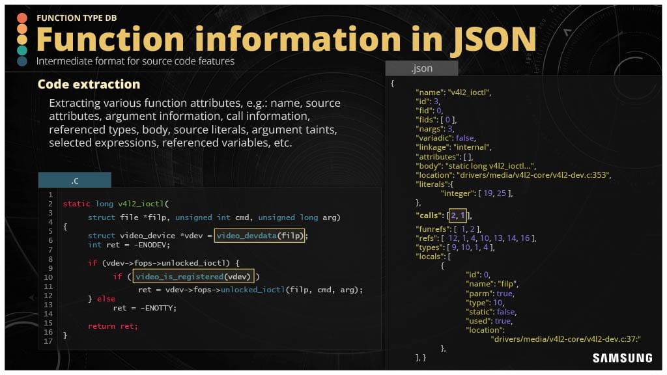This screenshot has width=667, height=375.
Task: Click the "linkage": "internal" JSON entry
Action: (453, 147)
